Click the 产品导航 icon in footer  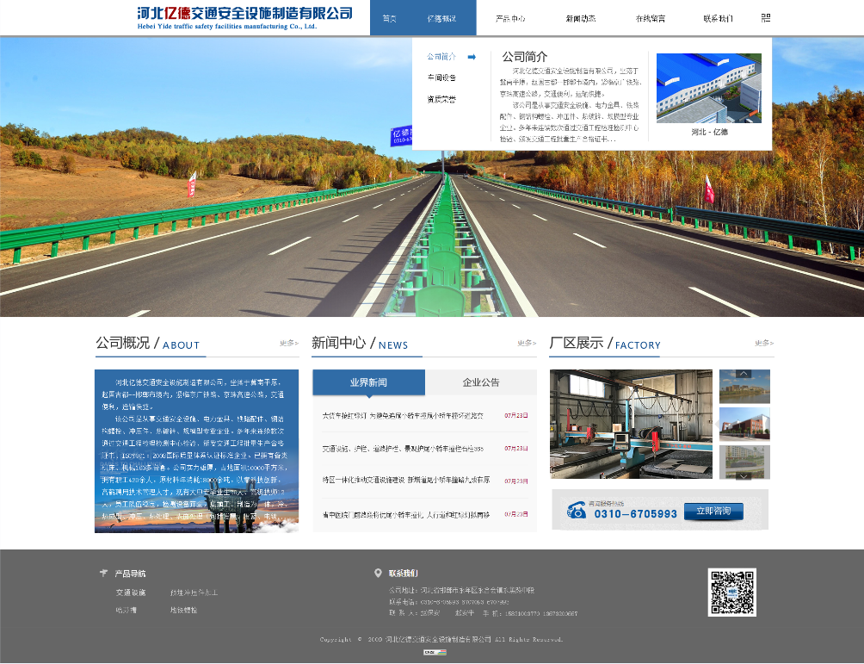[104, 573]
